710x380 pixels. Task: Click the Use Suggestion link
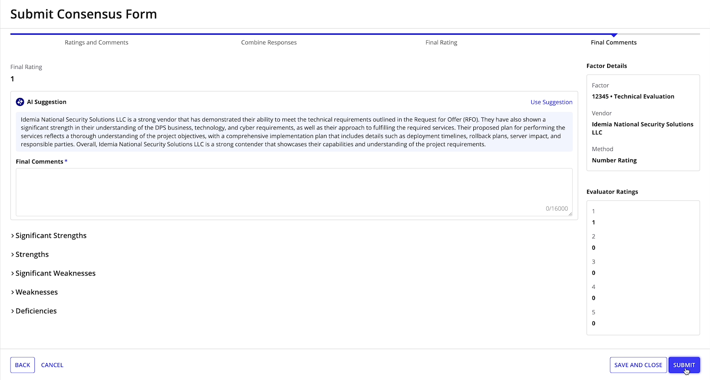click(x=551, y=102)
